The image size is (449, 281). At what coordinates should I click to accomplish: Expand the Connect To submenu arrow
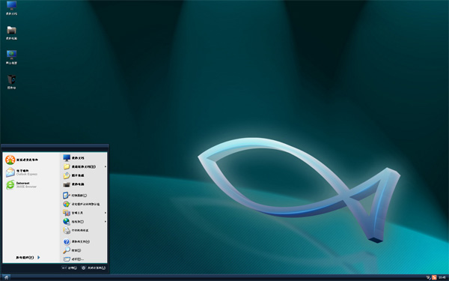point(106,222)
